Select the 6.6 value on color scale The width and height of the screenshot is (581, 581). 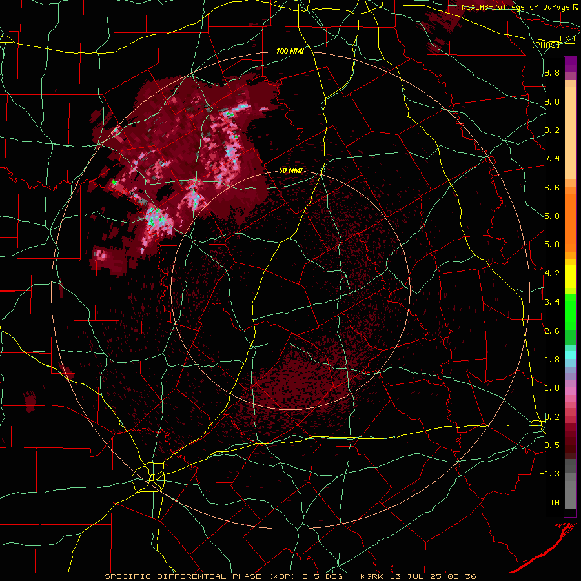(x=552, y=187)
